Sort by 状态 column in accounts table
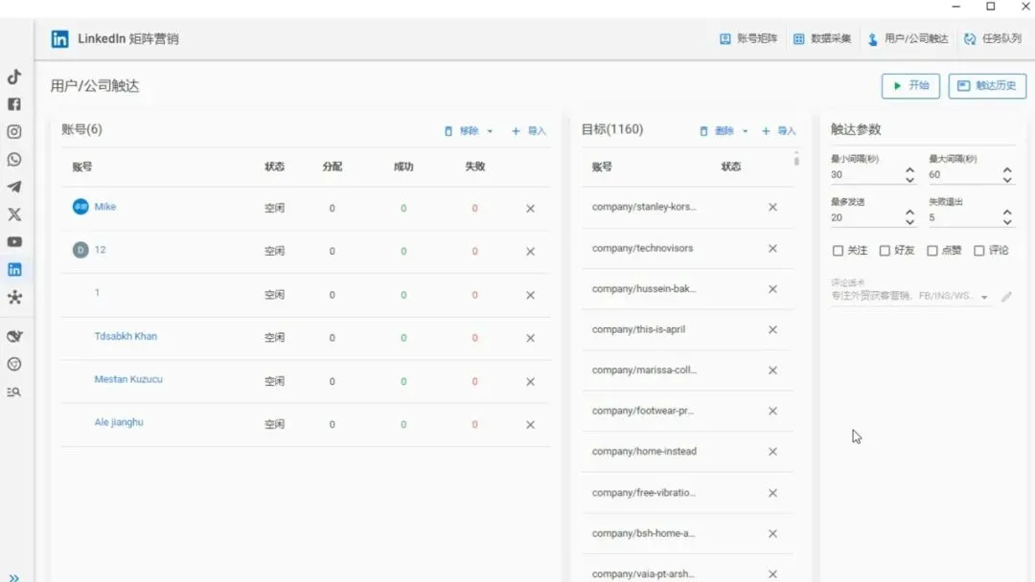Viewport: 1035px width, 582px height. pyautogui.click(x=274, y=167)
